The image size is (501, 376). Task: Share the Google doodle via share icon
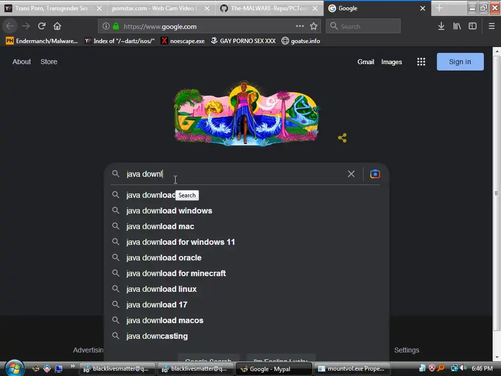tap(342, 138)
